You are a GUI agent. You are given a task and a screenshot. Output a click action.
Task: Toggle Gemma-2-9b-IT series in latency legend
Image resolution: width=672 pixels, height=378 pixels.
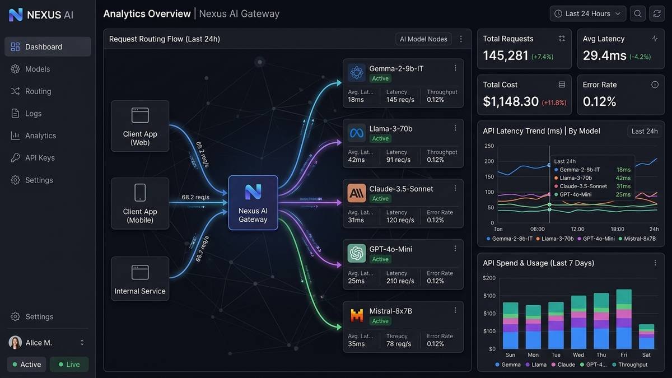511,239
